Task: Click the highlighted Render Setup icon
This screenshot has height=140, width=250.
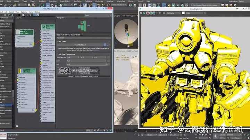Action: (164, 5)
